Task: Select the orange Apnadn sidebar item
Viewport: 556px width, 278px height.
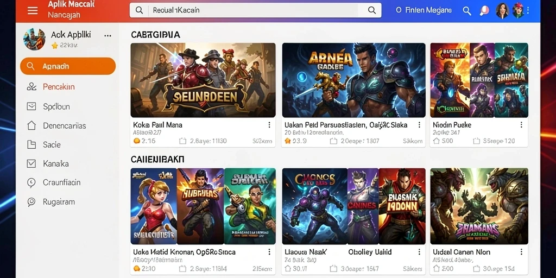Action: click(x=68, y=66)
